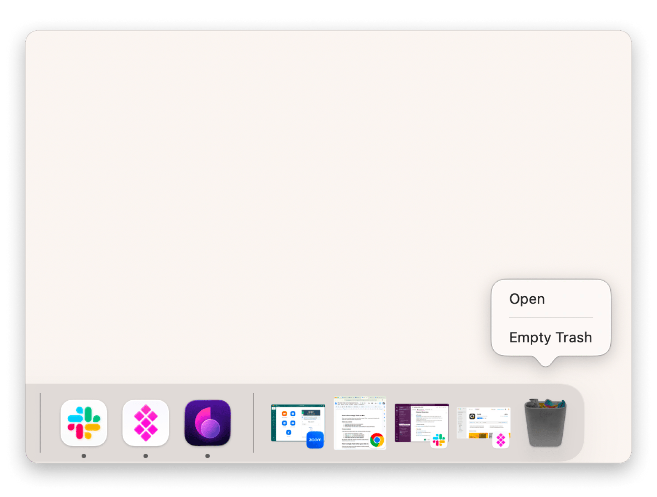Image resolution: width=657 pixels, height=497 pixels.
Task: Click the blue Zoom badge on thumbnail
Action: (x=315, y=440)
